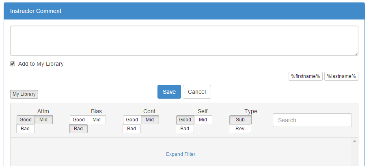Toggle the Cont Bad filter
Screen dimensions: 371x166
coord(132,129)
